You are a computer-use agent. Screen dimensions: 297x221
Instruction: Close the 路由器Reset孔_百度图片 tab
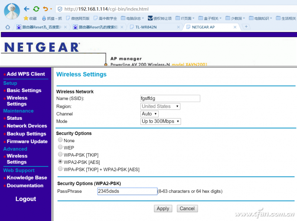(x=65, y=27)
